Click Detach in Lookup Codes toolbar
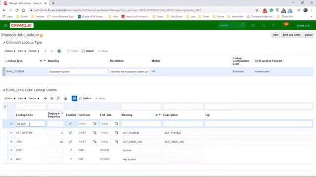The height and width of the screenshot is (177, 316). (85, 98)
